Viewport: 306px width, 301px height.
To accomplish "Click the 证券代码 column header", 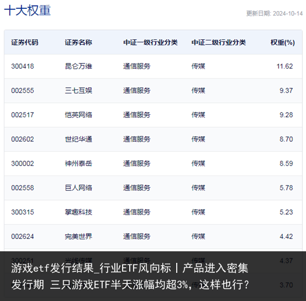I will (x=25, y=43).
